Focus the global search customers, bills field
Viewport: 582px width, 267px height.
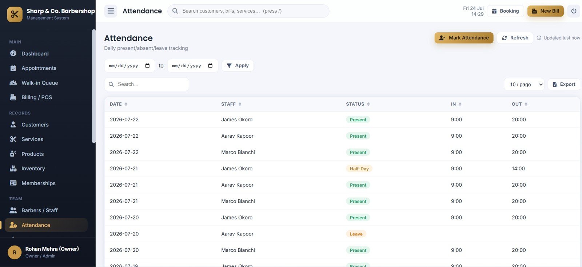click(248, 11)
